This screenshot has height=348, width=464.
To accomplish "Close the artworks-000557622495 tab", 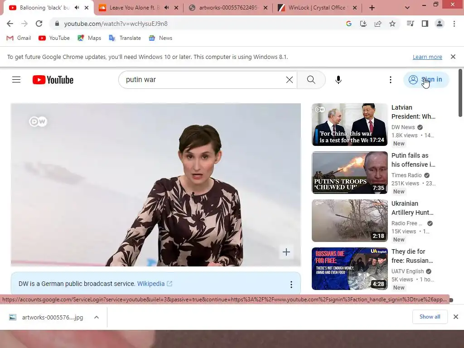I will [266, 8].
